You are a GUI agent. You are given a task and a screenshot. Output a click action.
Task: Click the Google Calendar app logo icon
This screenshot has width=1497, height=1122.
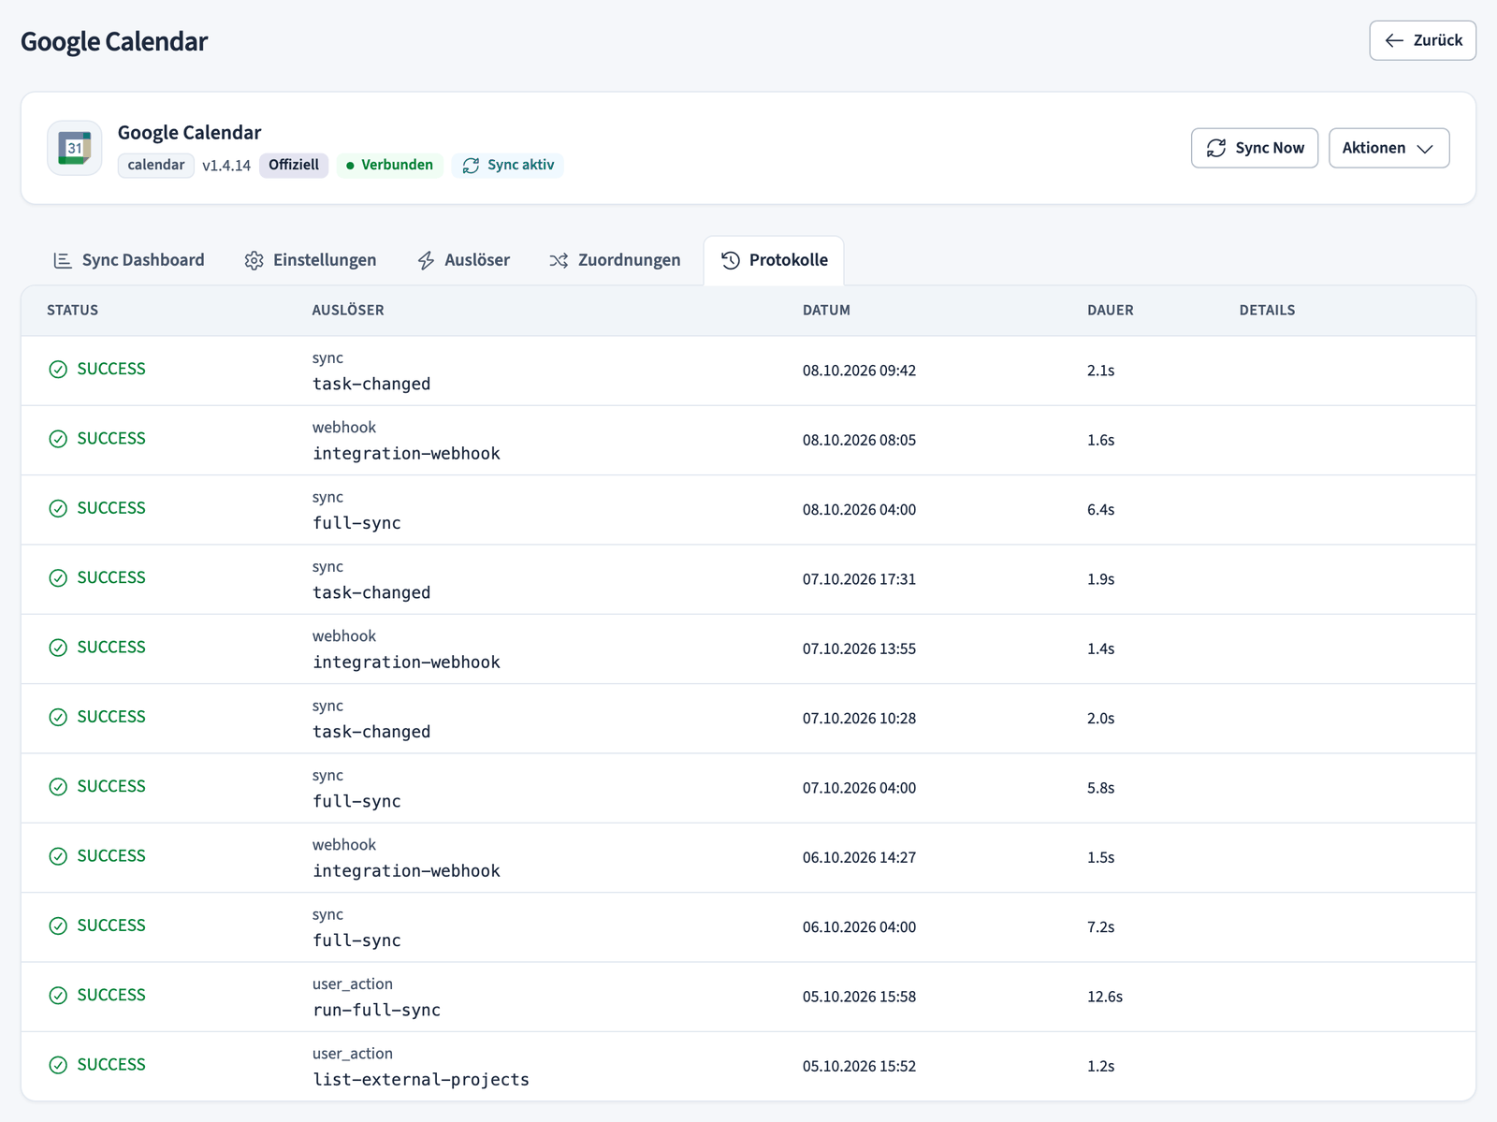coord(75,148)
